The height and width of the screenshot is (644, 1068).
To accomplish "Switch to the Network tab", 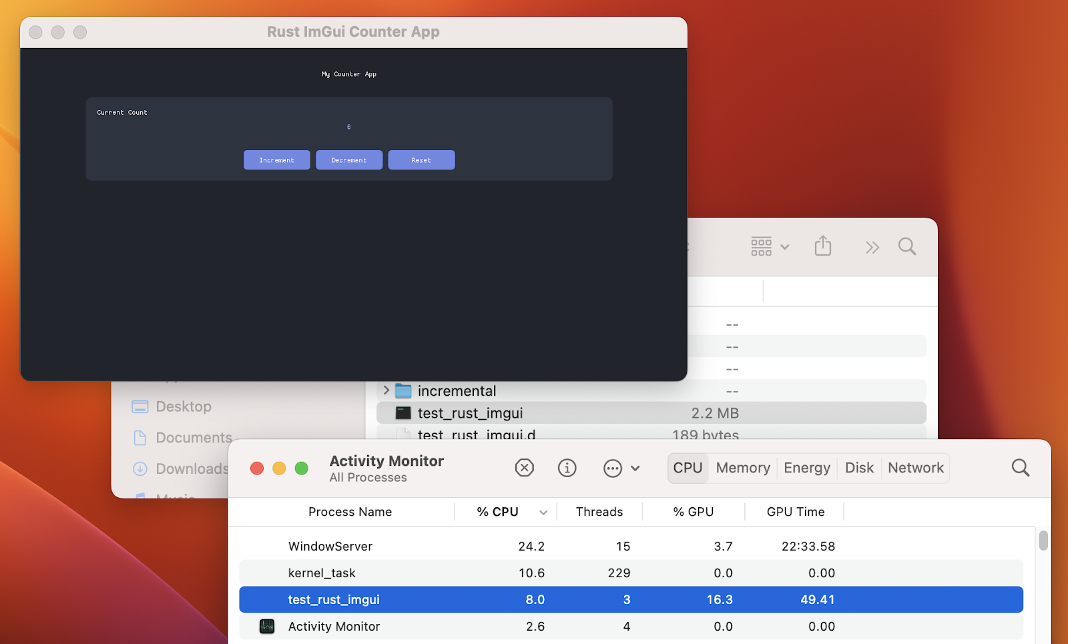I will 914,468.
